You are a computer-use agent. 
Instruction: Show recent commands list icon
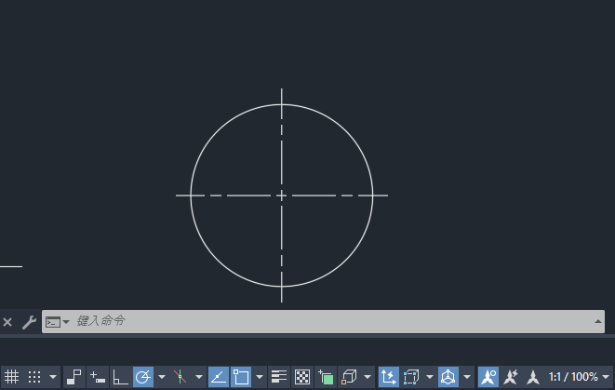[x=57, y=322]
